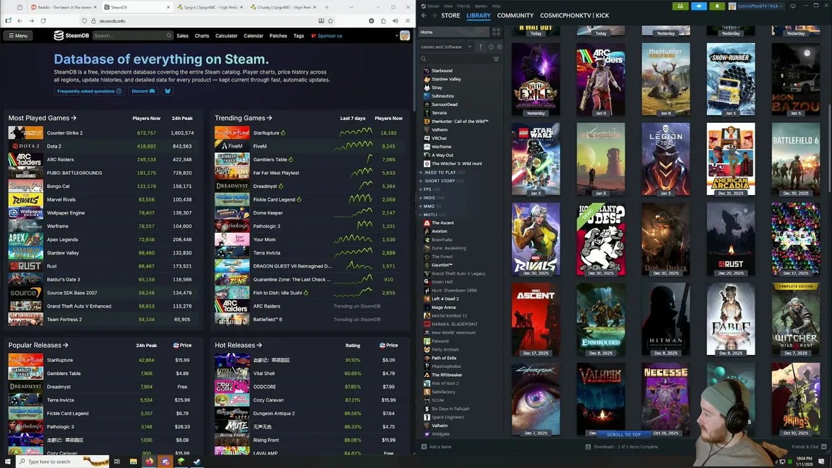Open the Friends menu in Steam
The image size is (832, 468).
pos(463,6)
